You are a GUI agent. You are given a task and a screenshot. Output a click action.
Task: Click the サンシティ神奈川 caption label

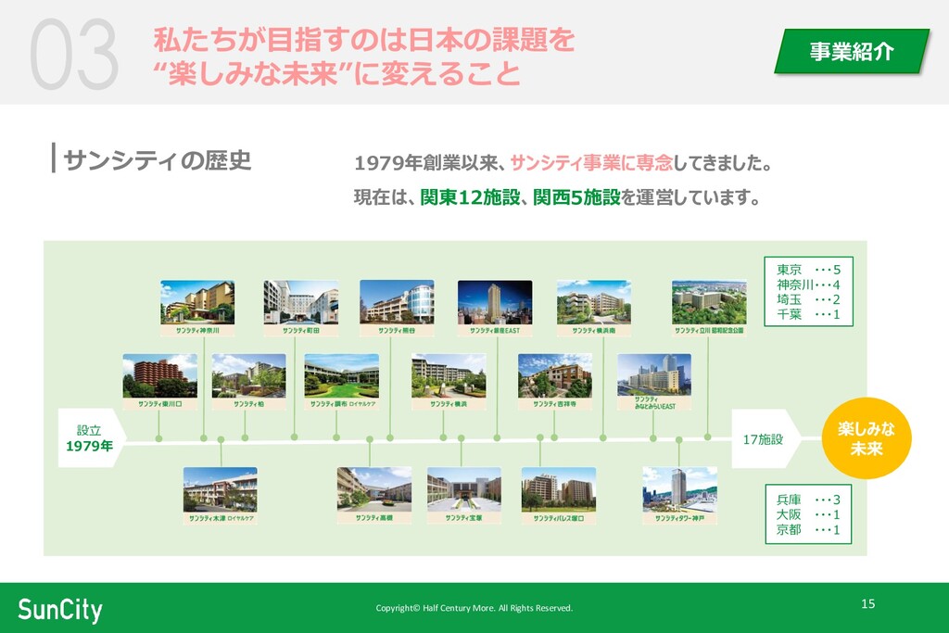tap(197, 331)
